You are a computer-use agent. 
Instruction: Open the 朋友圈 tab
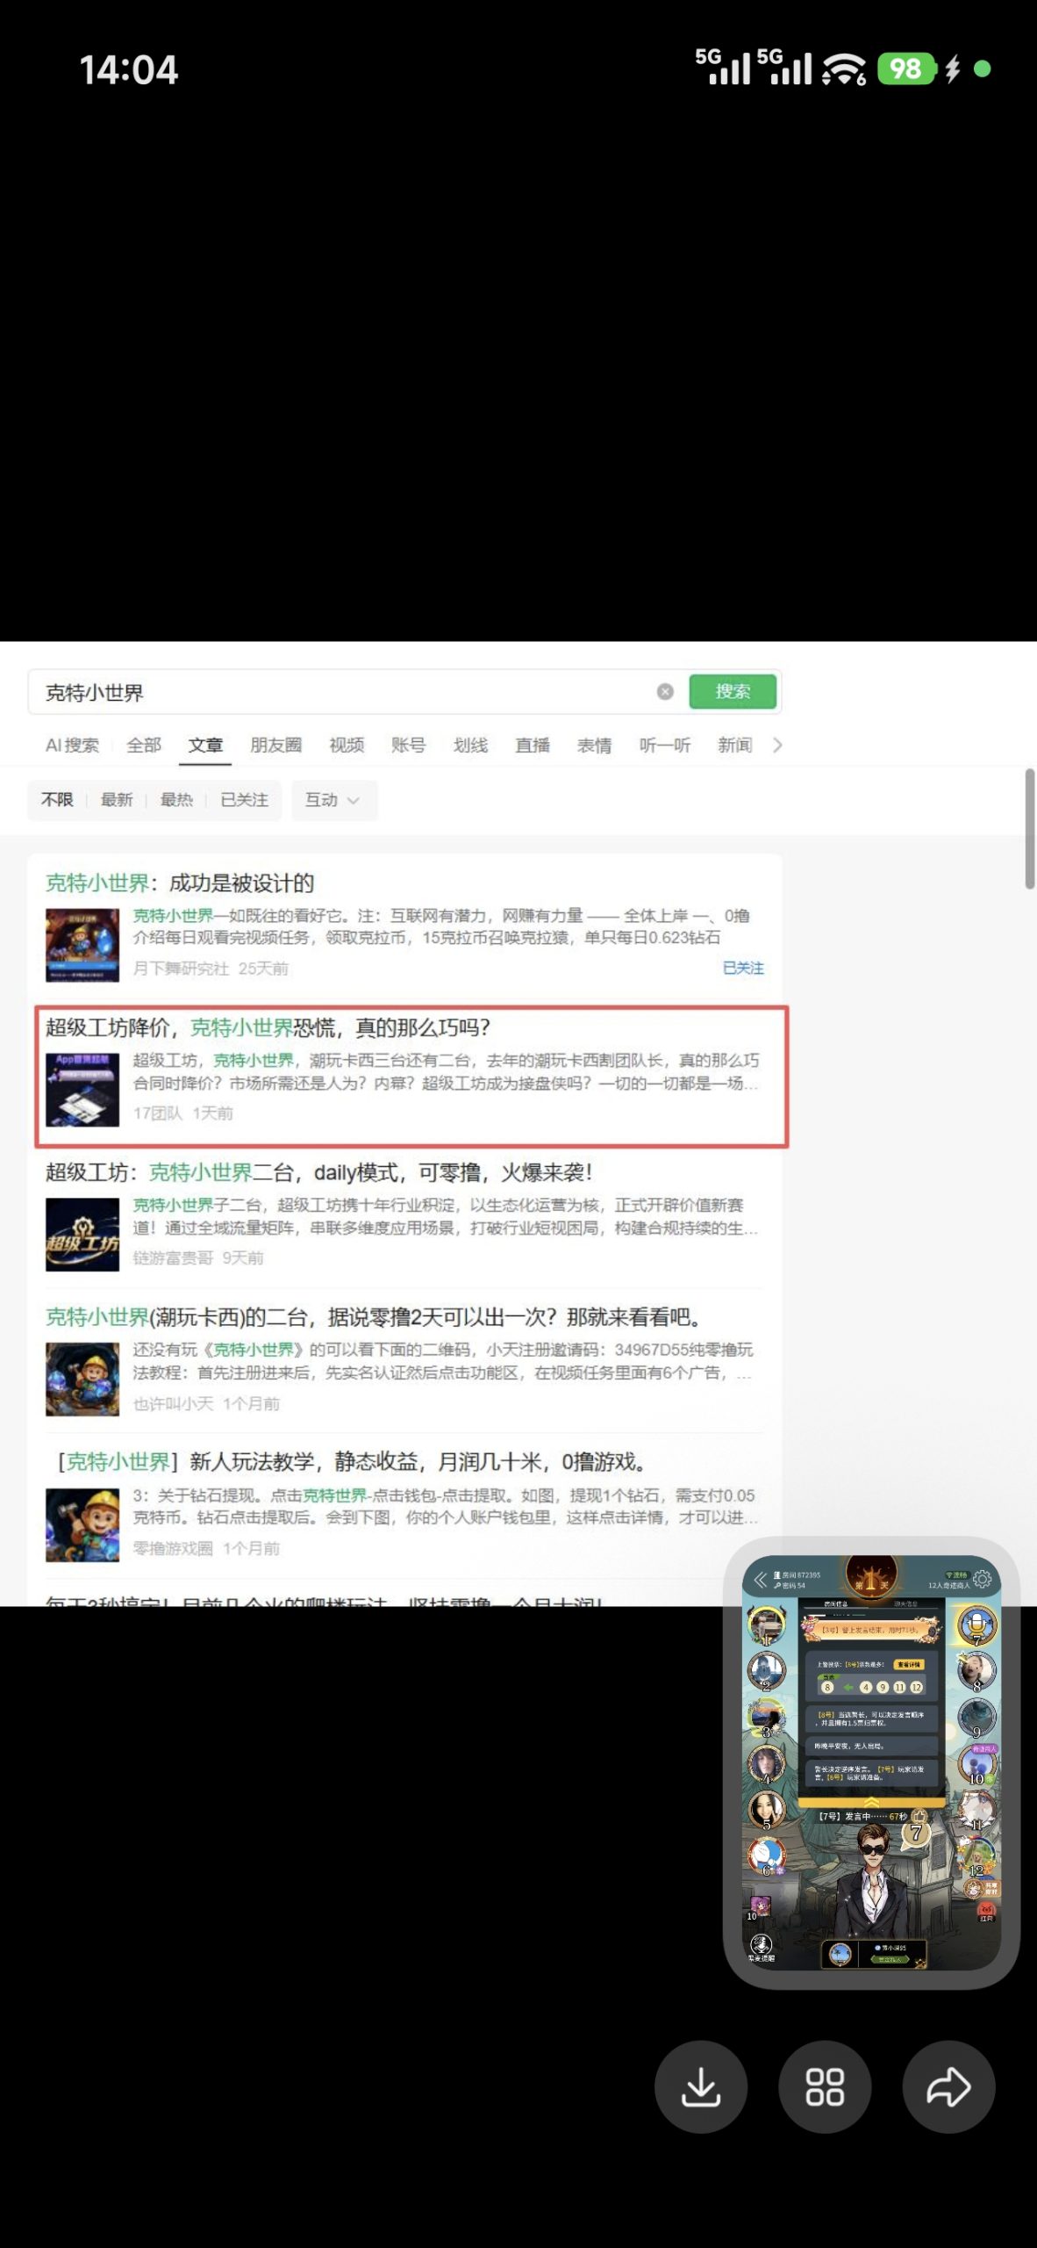(275, 746)
